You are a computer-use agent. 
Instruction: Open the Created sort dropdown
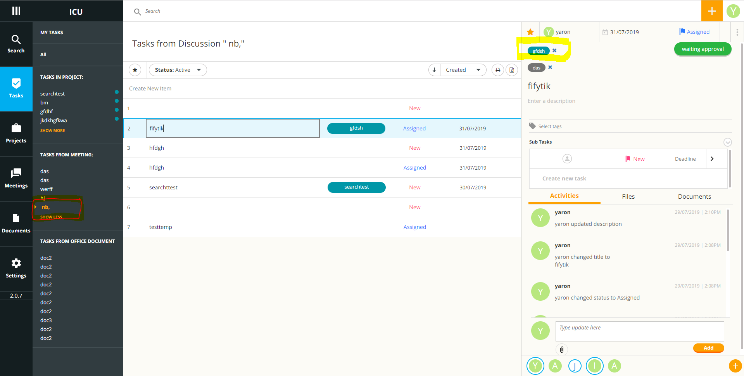click(x=463, y=70)
